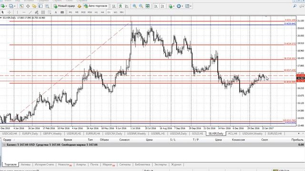The image size is (305, 171).
Task: Switch timeframe to M5
Action: [77, 12]
